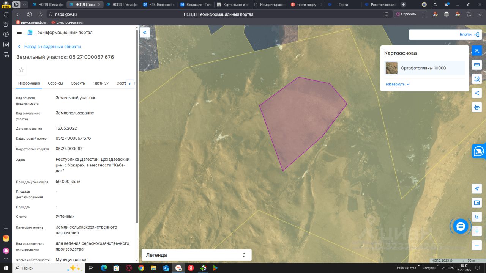Add the land plot to favorites with star
Image resolution: width=486 pixels, height=273 pixels.
[21, 70]
